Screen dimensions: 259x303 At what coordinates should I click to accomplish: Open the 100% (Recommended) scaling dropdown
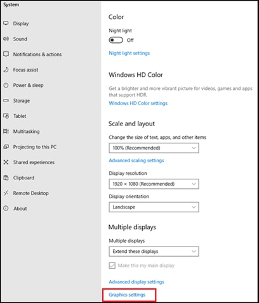click(154, 148)
